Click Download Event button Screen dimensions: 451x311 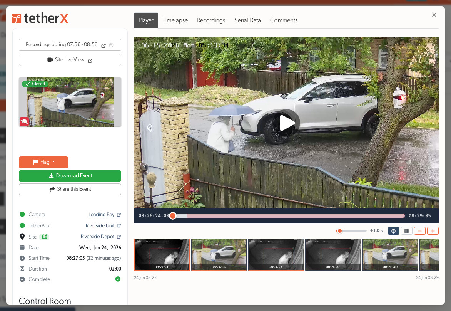(70, 176)
